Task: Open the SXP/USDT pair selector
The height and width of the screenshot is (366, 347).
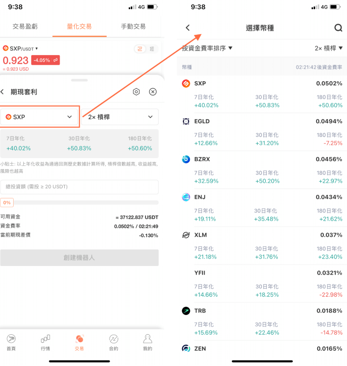Action: point(20,48)
